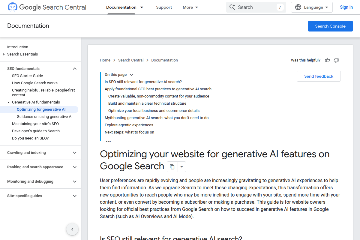The width and height of the screenshot is (360, 240).
Task: Expand Monitoring and debugging section
Action: tap(75, 181)
